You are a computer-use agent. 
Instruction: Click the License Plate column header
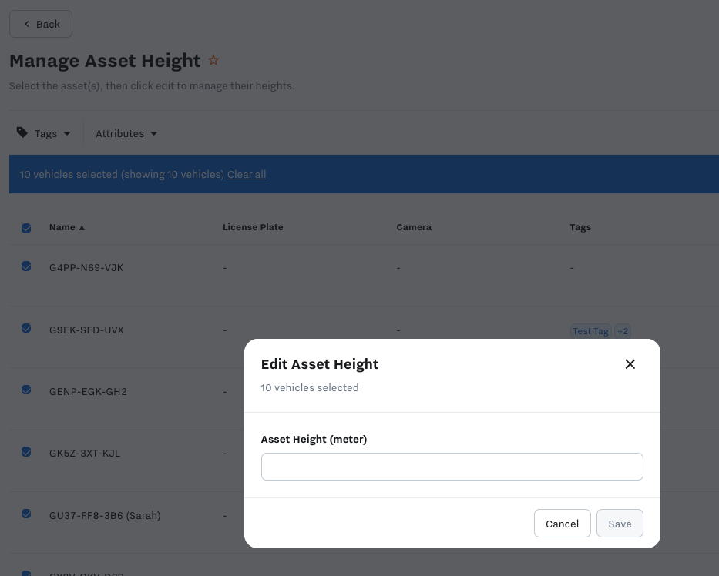pyautogui.click(x=253, y=227)
